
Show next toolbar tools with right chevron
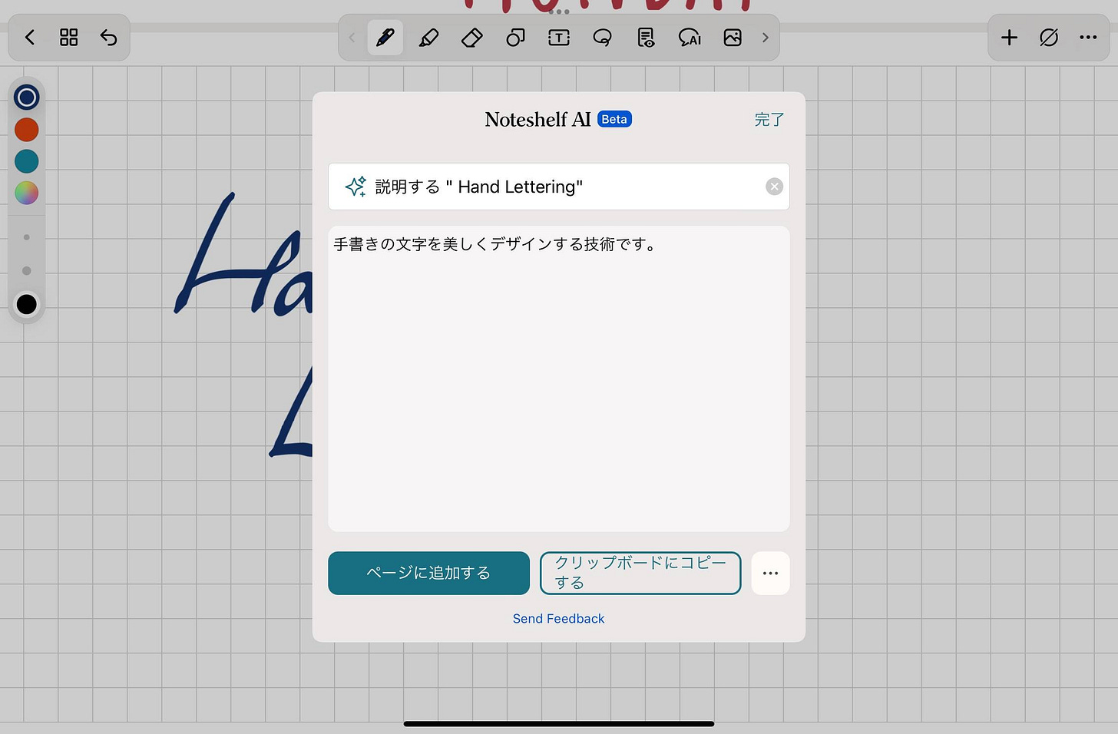(x=765, y=38)
